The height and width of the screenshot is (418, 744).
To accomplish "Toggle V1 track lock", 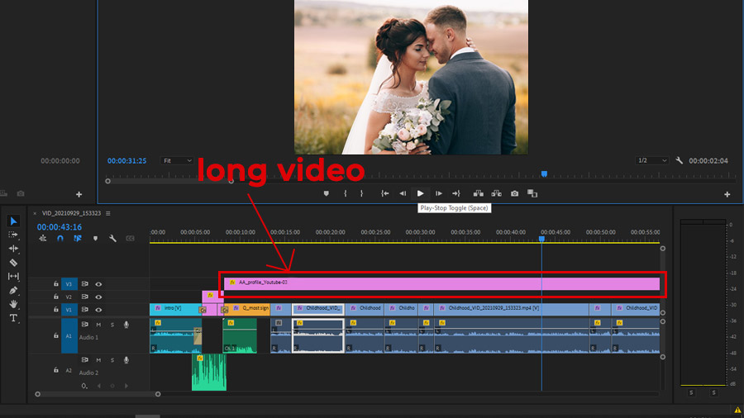I will (55, 310).
